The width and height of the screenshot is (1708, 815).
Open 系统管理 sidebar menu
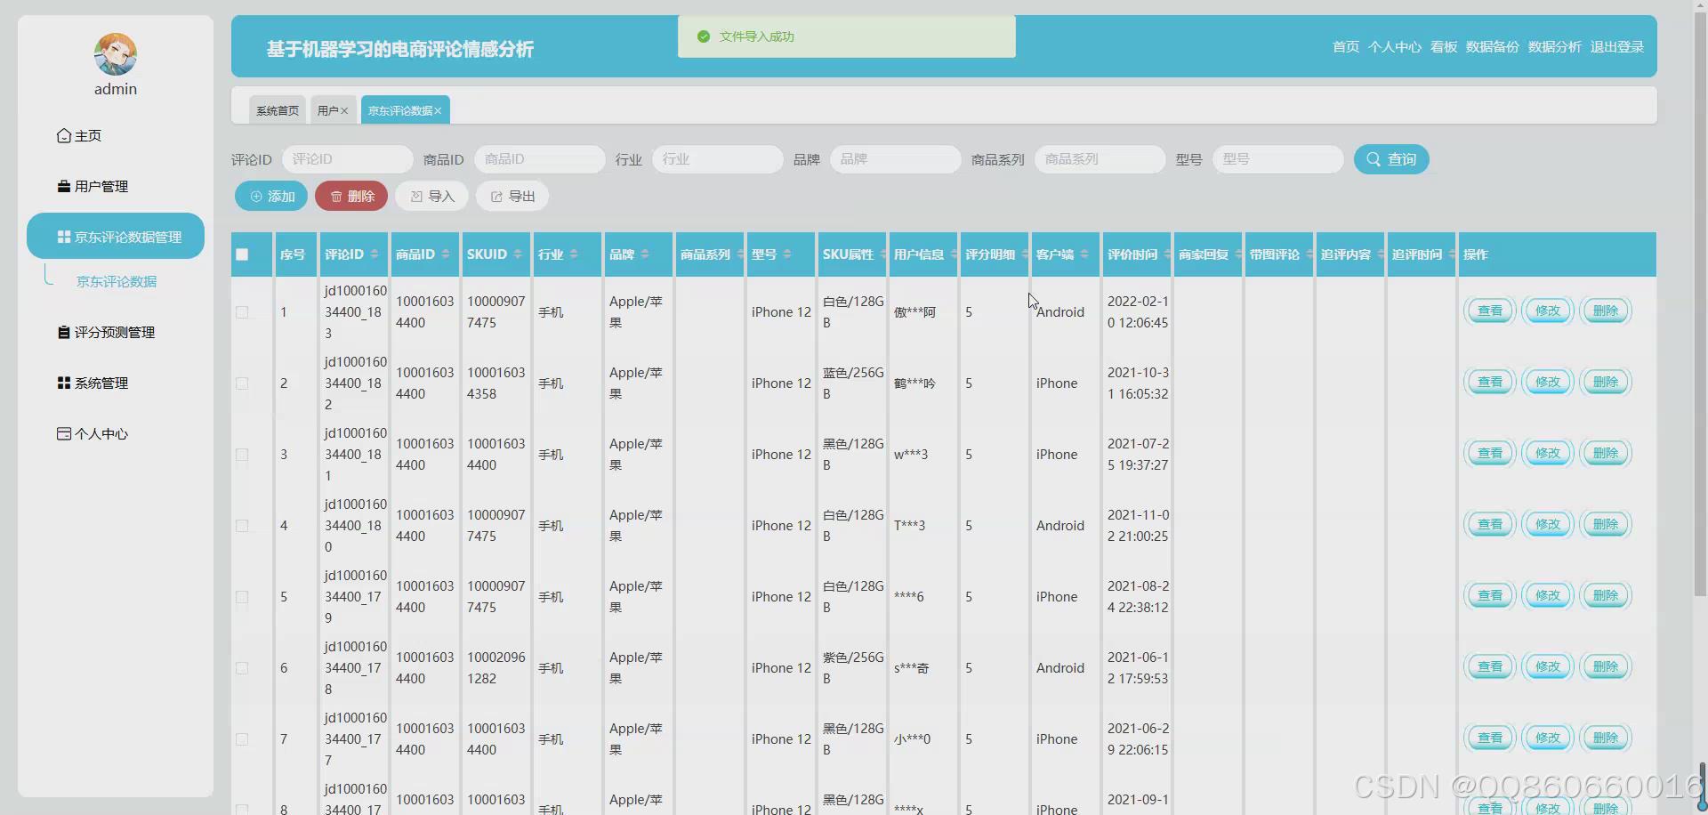tap(93, 383)
